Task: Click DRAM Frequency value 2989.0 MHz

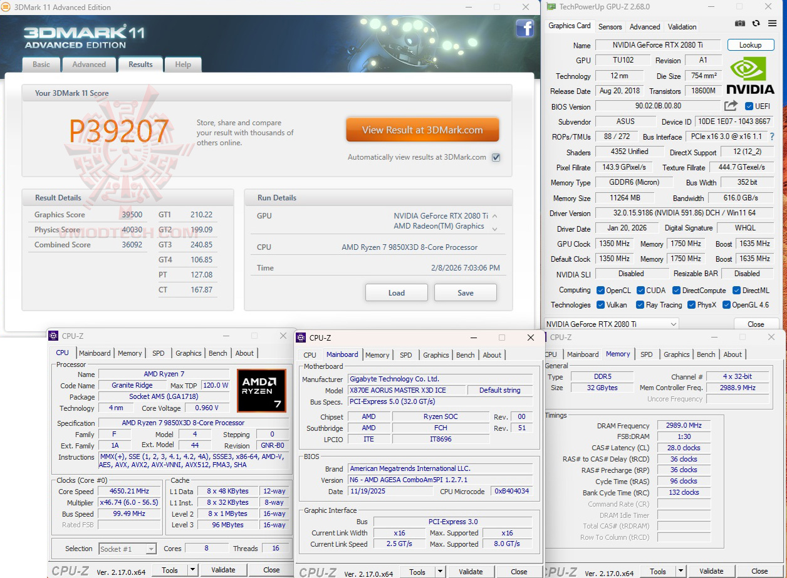Action: pyautogui.click(x=684, y=425)
